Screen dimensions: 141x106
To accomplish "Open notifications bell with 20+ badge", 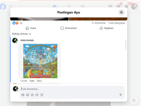I will [126, 6].
